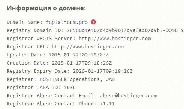
Task: Click the red info icon beside fcplatform.pro
Action: point(93,22)
